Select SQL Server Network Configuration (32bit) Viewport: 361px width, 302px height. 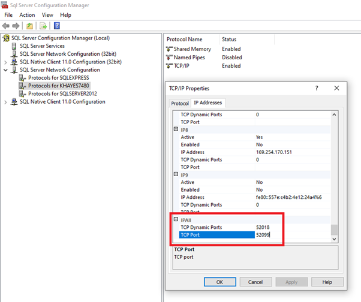pos(68,54)
